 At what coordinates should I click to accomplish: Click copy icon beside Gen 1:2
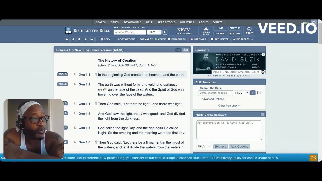point(75,84)
